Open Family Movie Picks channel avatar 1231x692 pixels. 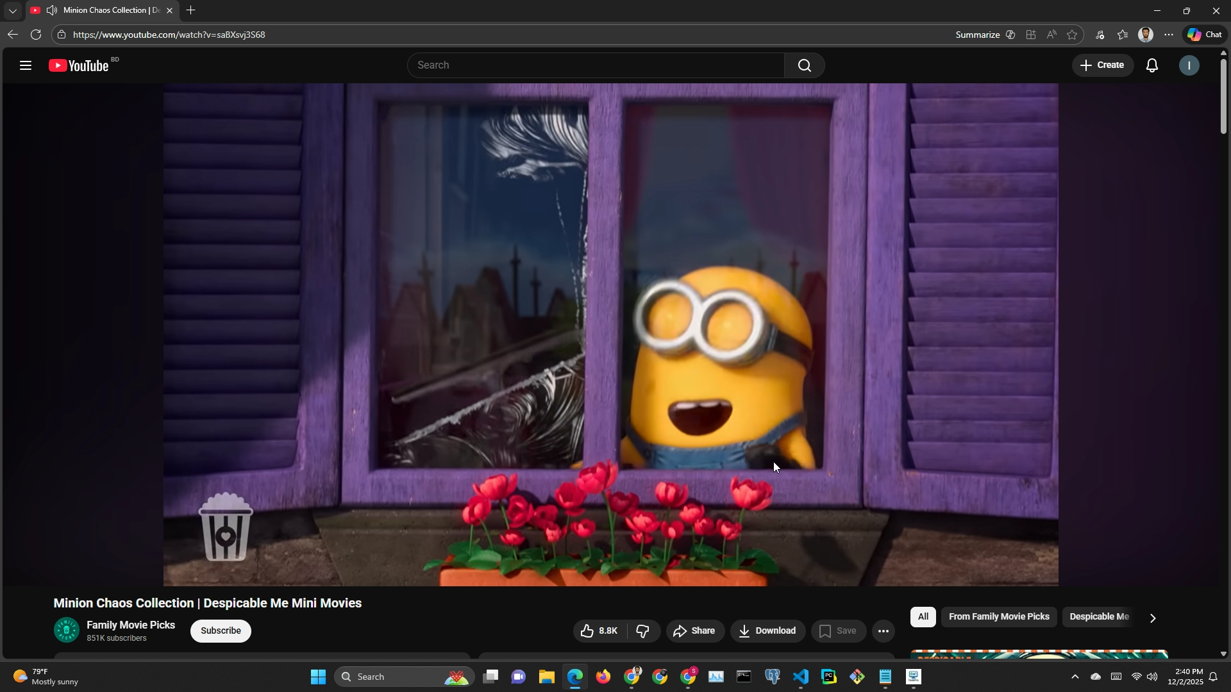(x=66, y=630)
